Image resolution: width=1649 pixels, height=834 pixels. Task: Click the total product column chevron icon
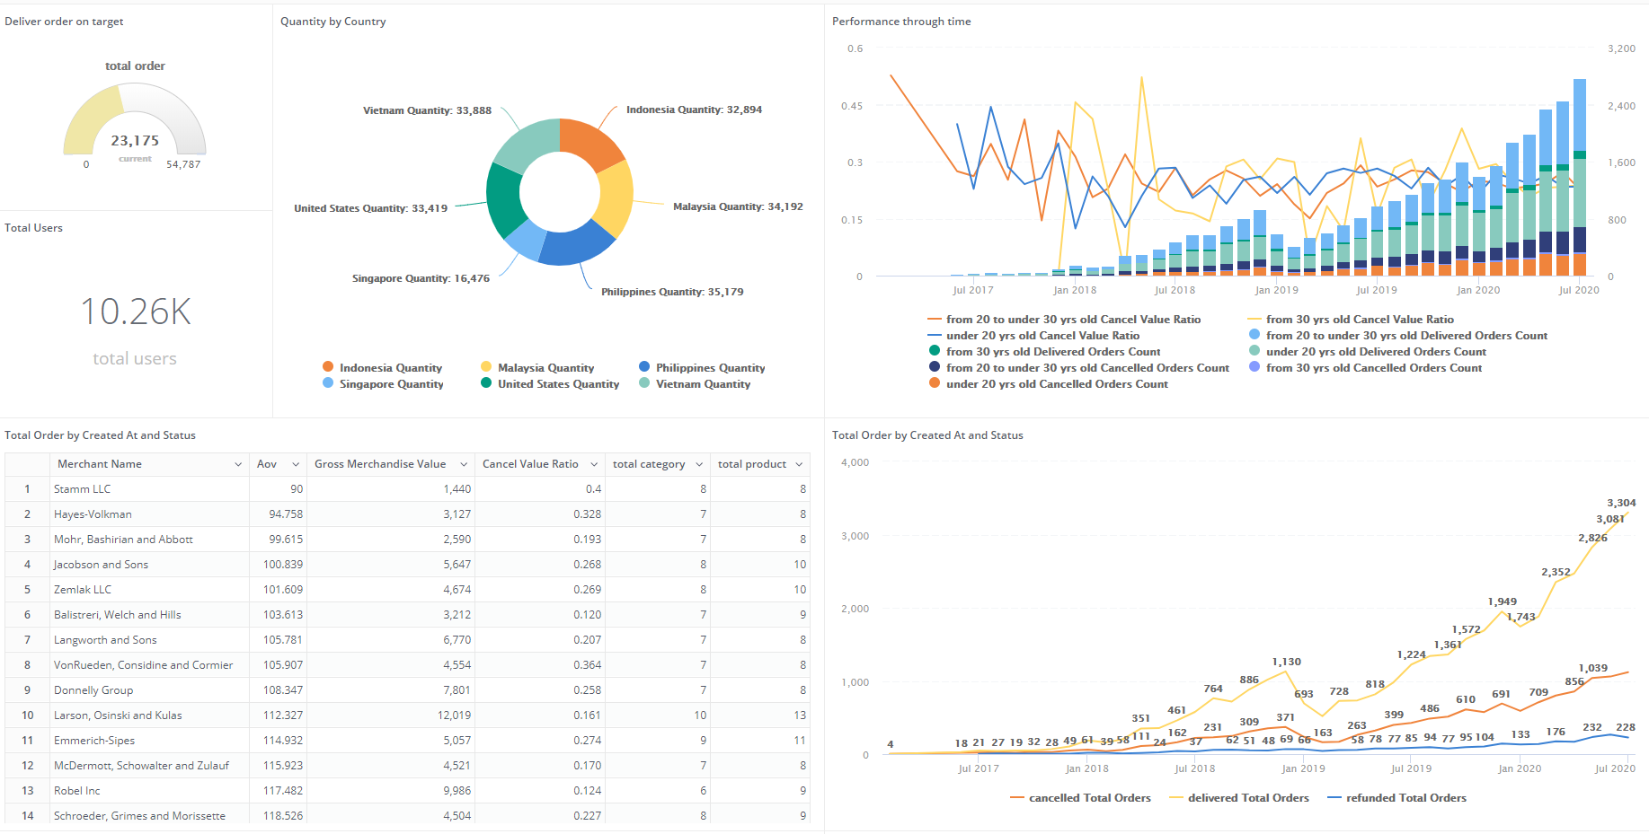801,464
